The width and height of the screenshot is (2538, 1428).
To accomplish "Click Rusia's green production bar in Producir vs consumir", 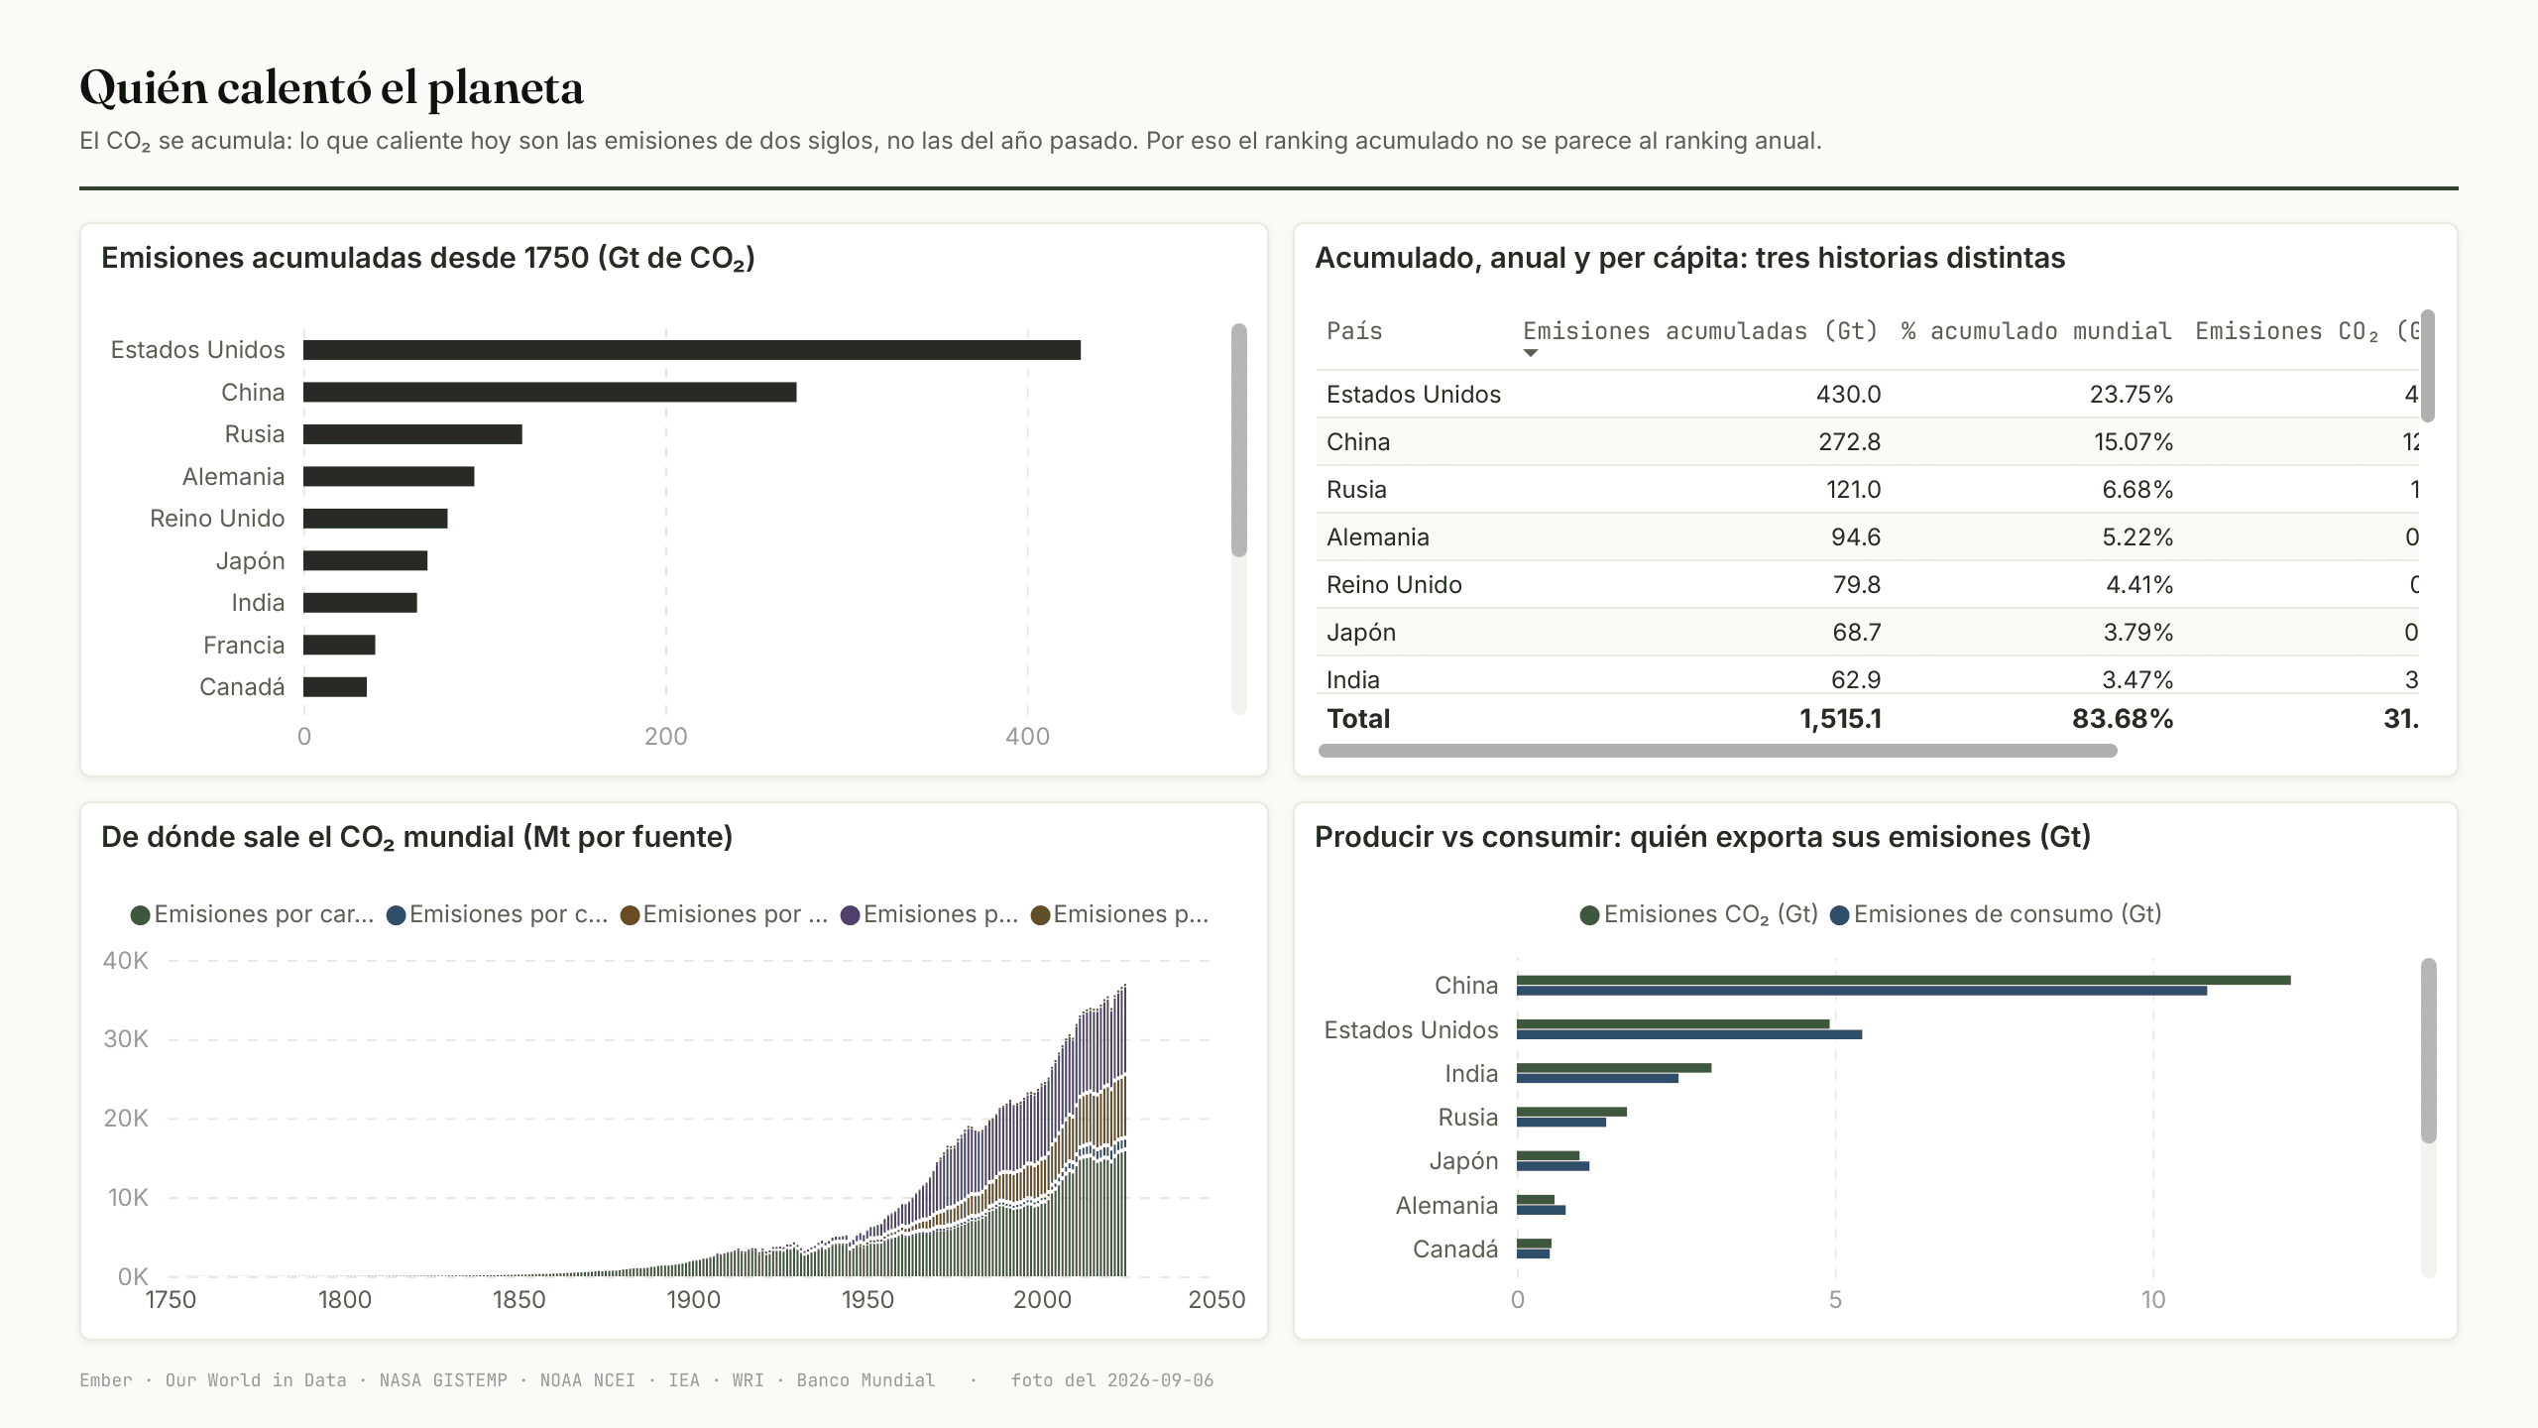I will [1571, 1112].
